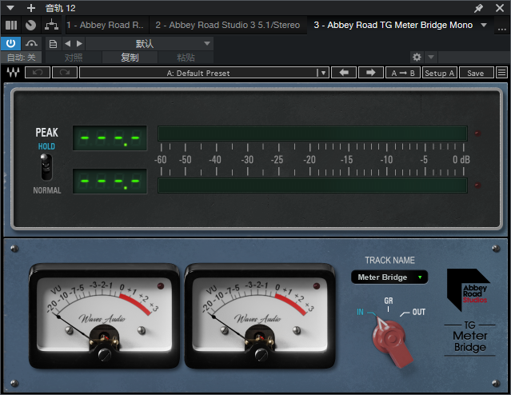The height and width of the screenshot is (395, 511).
Task: Click the upper peak bar clip LED
Action: coord(477,134)
